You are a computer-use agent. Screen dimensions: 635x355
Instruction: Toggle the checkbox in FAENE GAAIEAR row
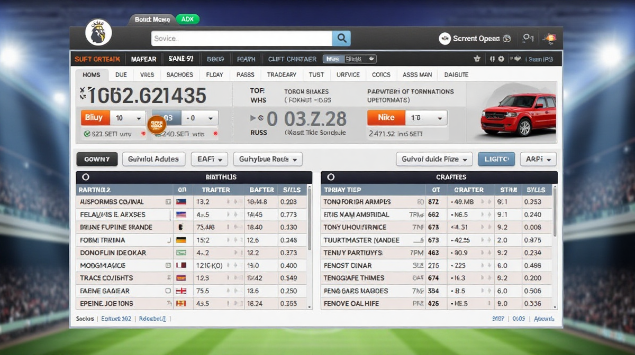tap(168, 291)
